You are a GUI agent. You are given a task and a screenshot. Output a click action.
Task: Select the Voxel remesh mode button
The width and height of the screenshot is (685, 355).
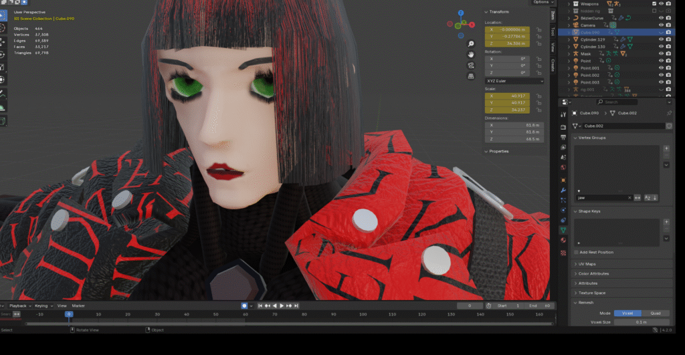pyautogui.click(x=627, y=313)
